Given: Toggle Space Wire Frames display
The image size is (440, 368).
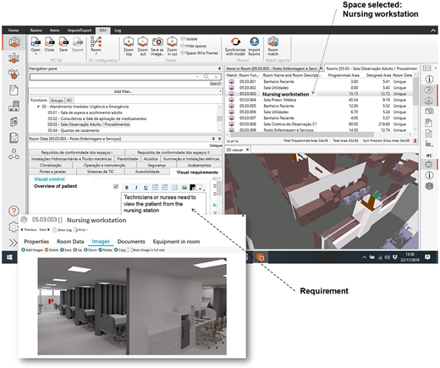Looking at the screenshot, I should [200, 52].
